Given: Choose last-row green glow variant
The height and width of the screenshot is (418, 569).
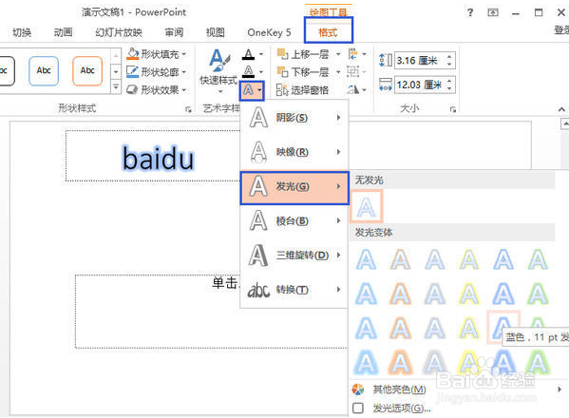Looking at the screenshot, I should coord(538,362).
